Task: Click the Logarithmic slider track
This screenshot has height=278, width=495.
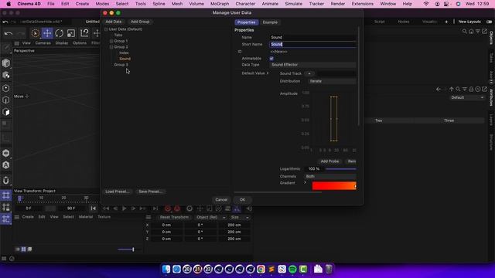Action: click(x=340, y=169)
